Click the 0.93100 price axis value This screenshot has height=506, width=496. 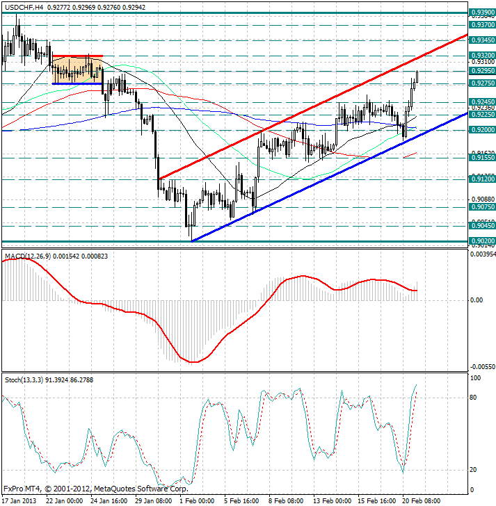click(483, 62)
